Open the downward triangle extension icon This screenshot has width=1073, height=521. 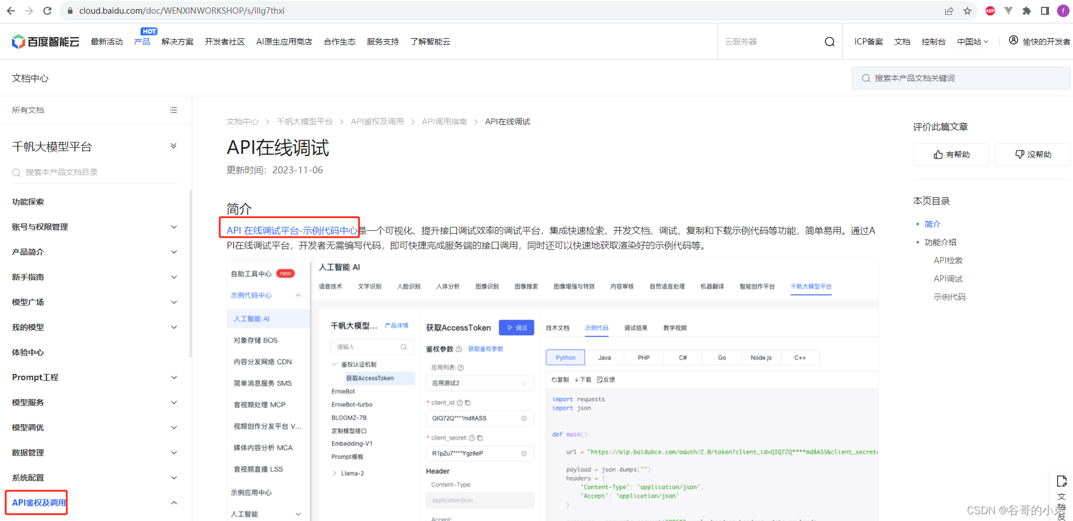(1009, 11)
